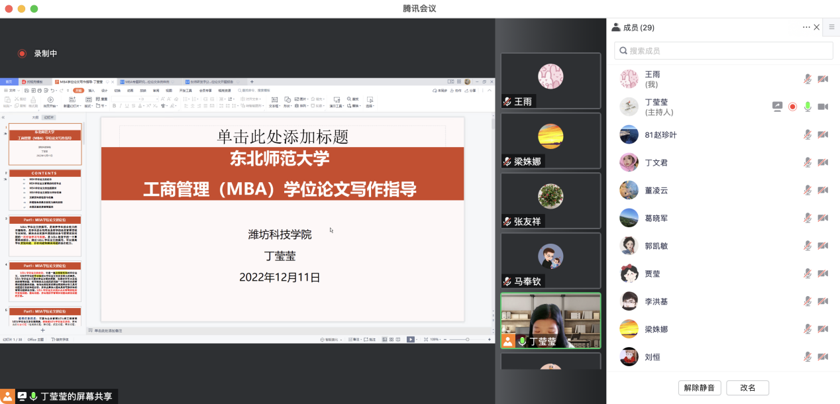840x404 pixels.
Task: Select the slide 2 CONTENTS thumbnail
Action: [45, 190]
